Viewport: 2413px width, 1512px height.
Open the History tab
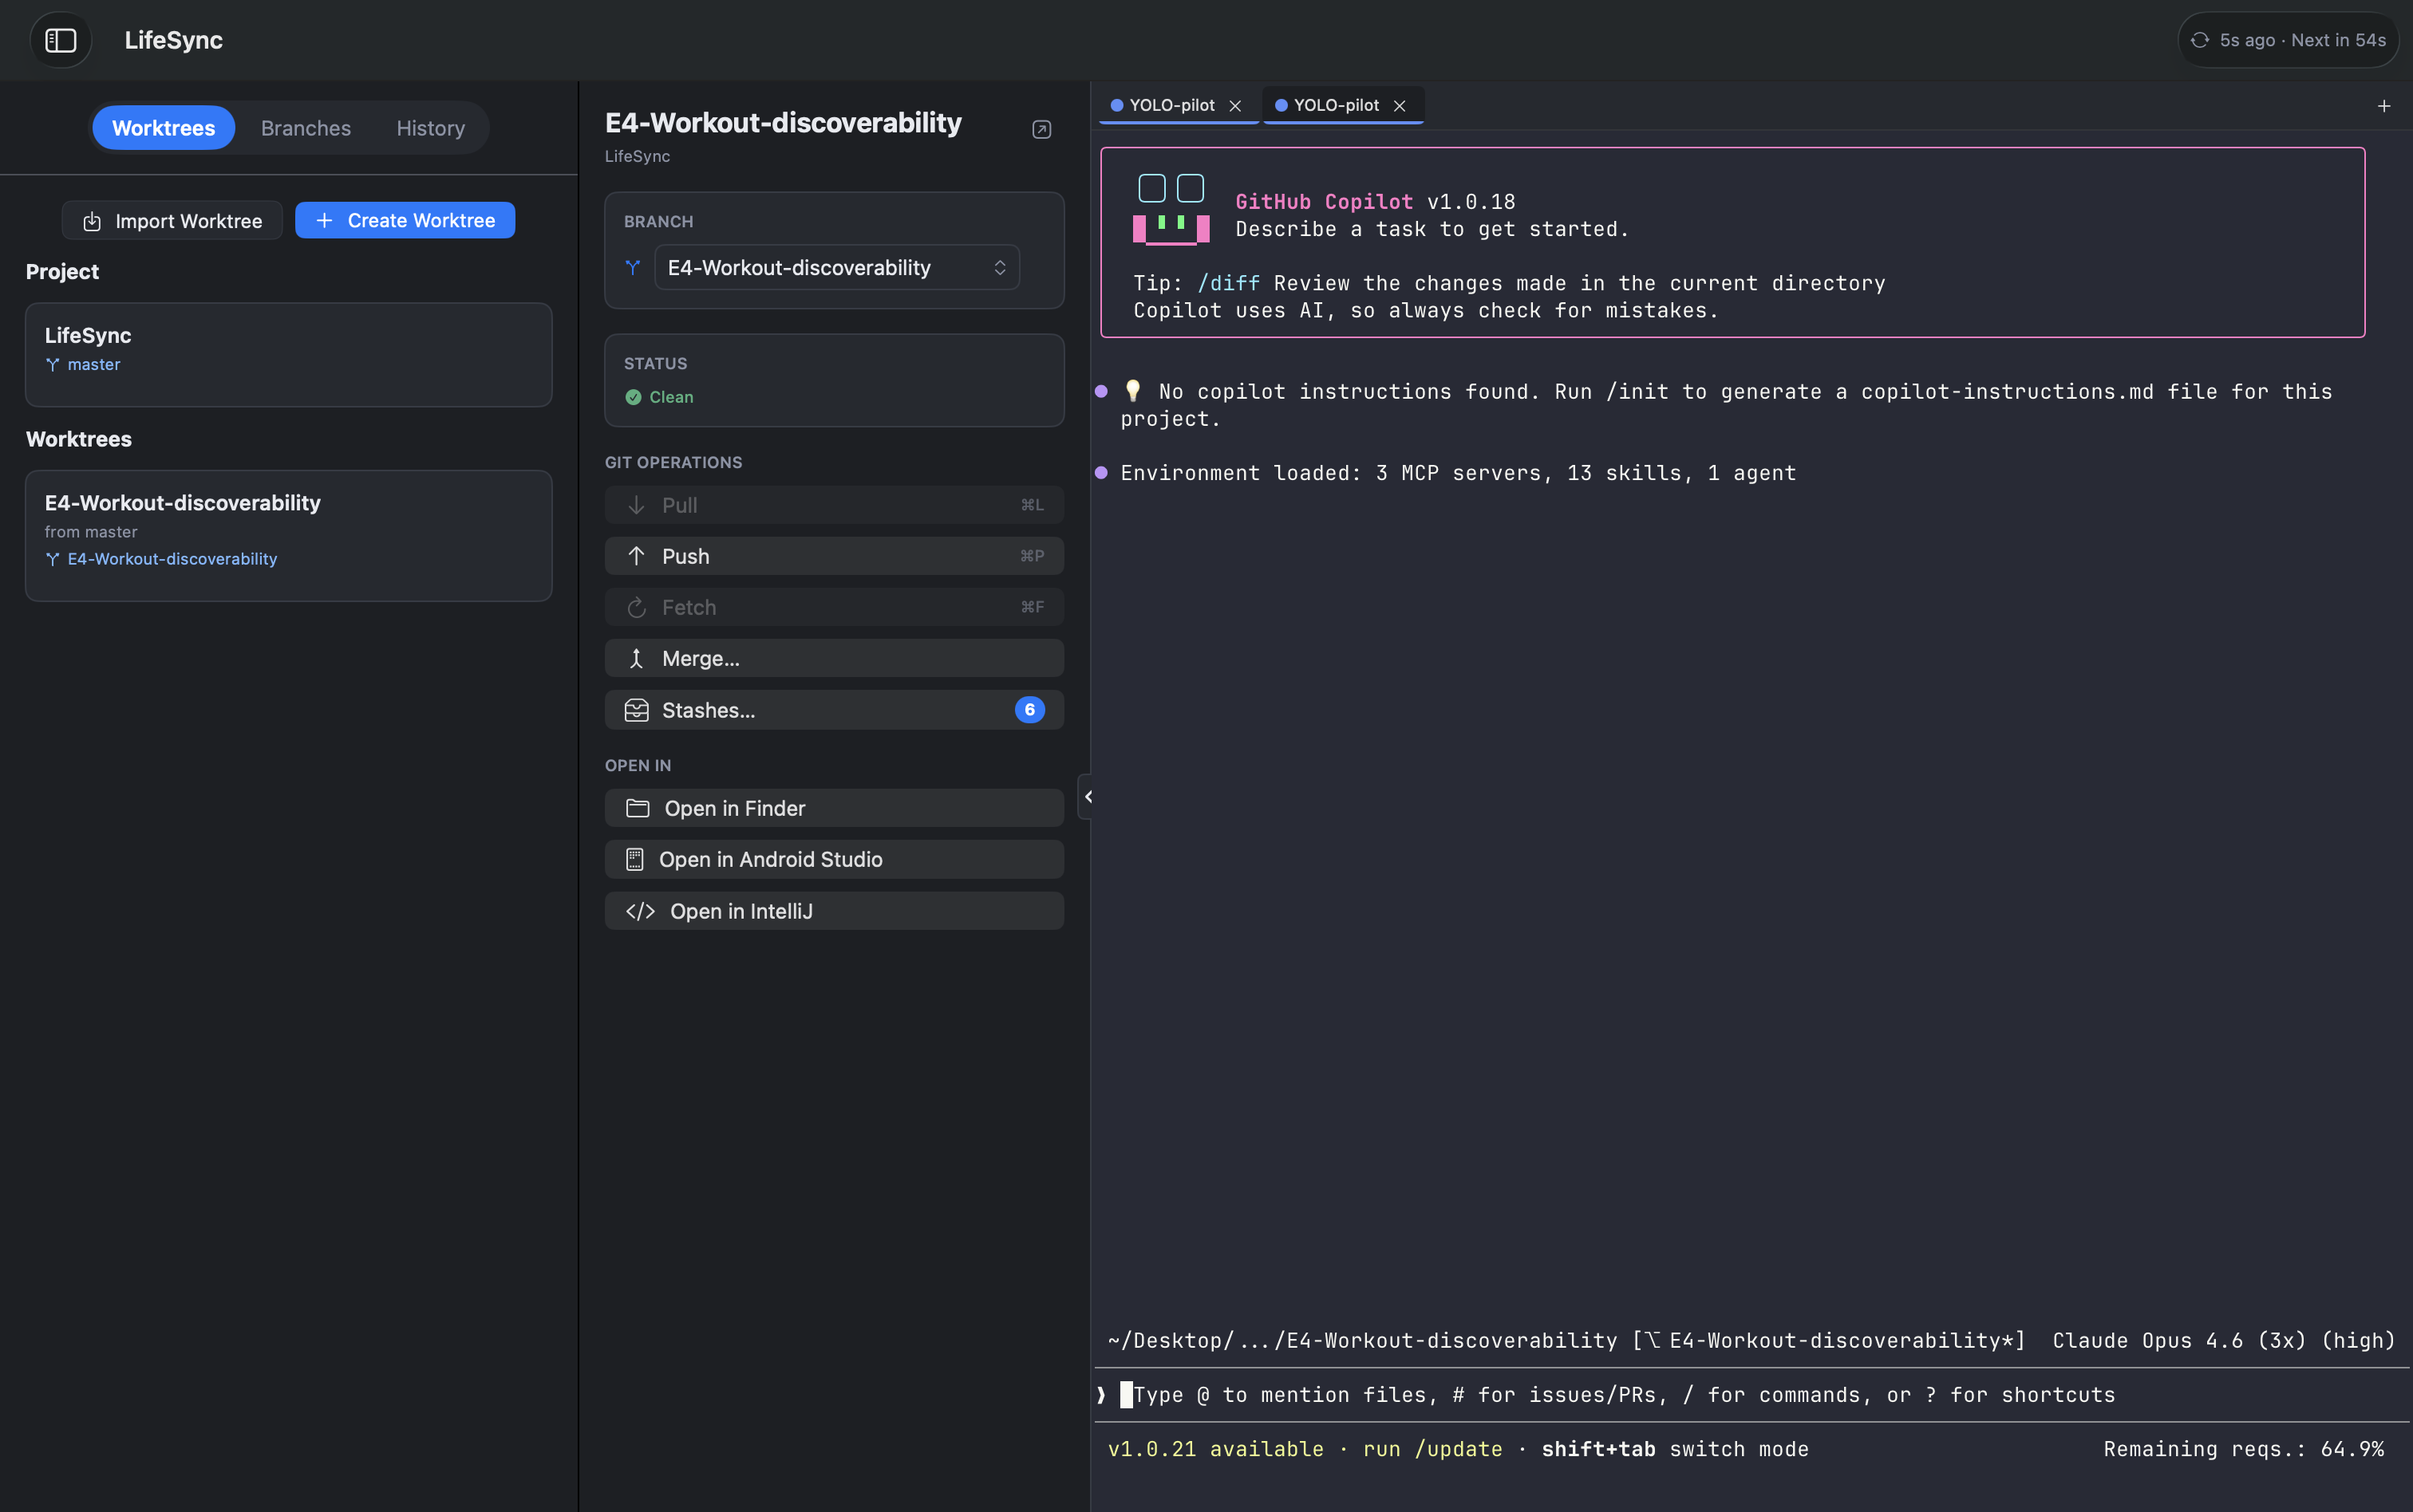430,128
